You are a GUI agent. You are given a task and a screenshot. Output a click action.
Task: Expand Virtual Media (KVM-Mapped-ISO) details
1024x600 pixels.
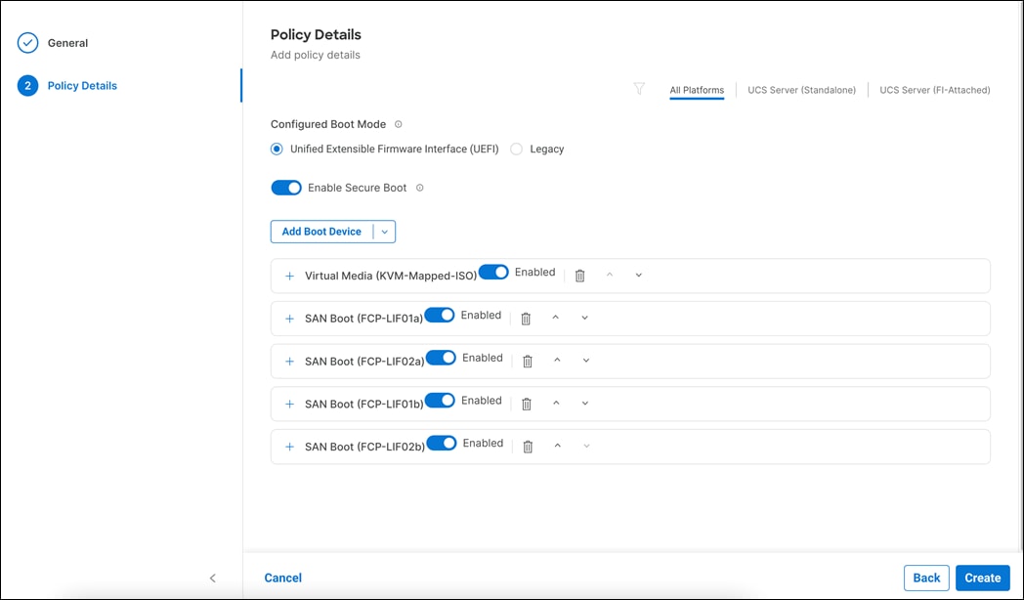coord(289,275)
